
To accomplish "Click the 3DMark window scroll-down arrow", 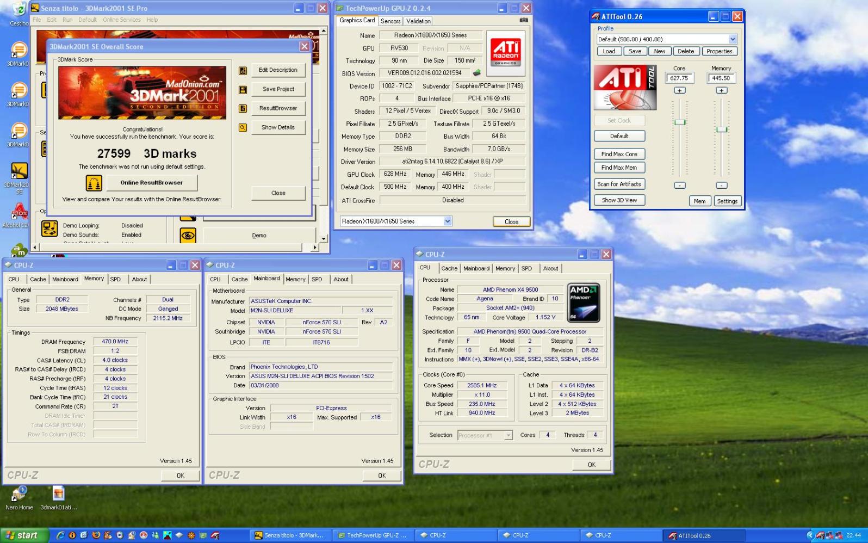I will pos(324,238).
